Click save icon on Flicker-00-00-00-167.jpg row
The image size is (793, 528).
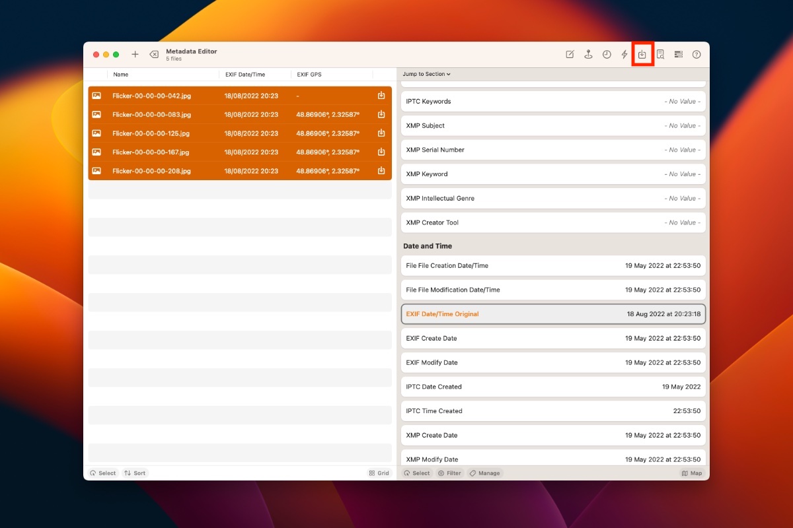pyautogui.click(x=381, y=152)
